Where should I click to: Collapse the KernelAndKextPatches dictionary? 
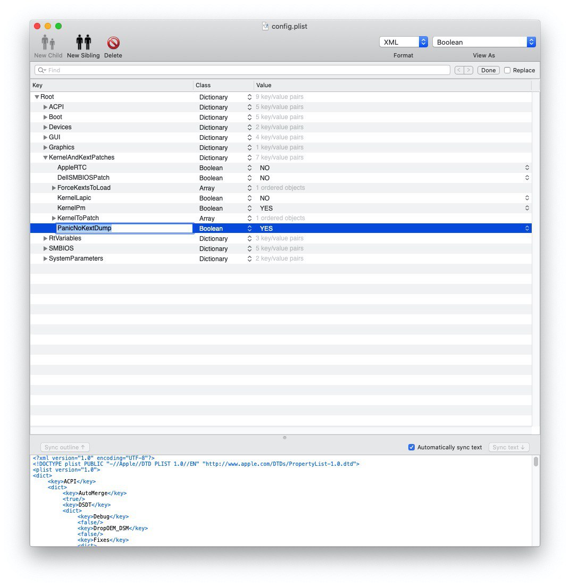tap(45, 158)
